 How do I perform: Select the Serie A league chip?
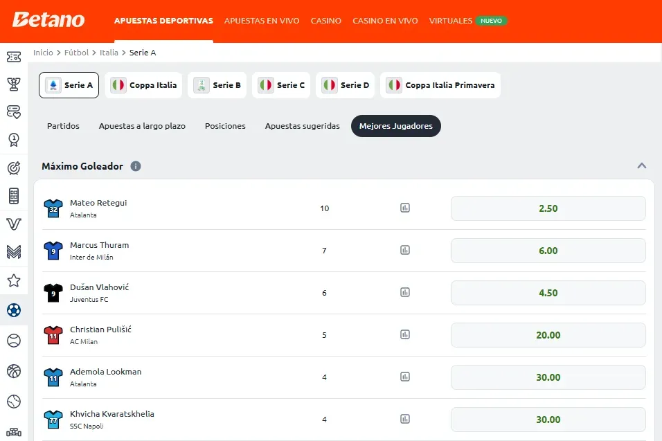click(x=69, y=85)
